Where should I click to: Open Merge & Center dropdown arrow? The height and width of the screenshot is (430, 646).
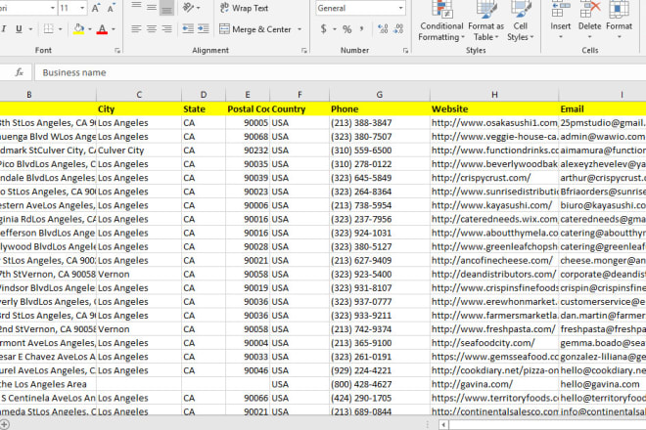click(x=300, y=29)
